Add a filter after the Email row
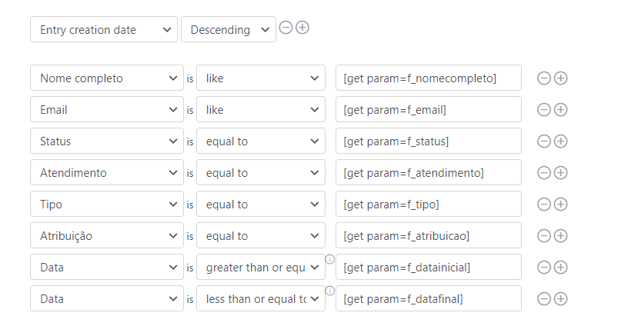The image size is (638, 326). (x=560, y=110)
